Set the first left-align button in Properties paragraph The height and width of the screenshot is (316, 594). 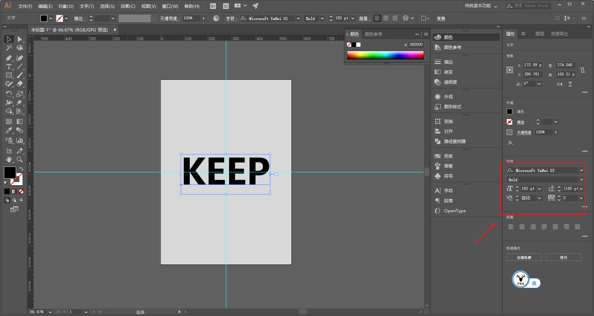coord(511,227)
